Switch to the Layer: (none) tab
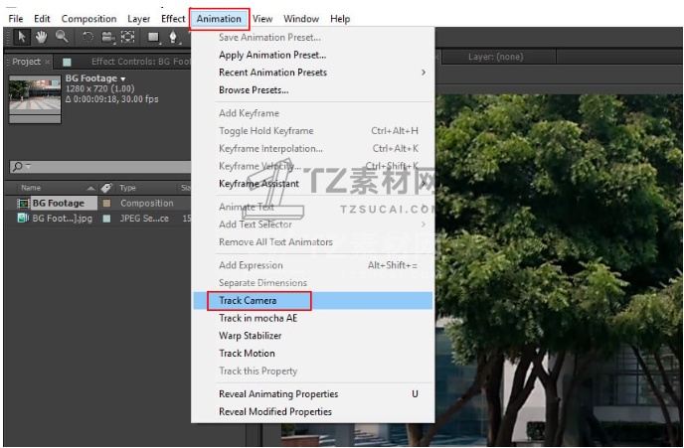Image resolution: width=684 pixels, height=448 pixels. [495, 57]
